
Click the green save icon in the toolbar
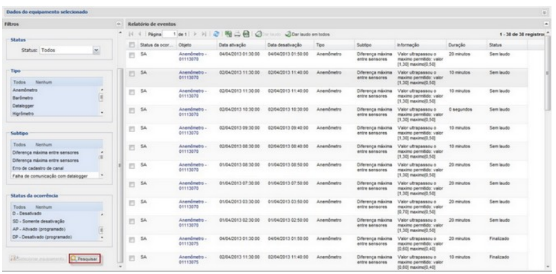(246, 33)
